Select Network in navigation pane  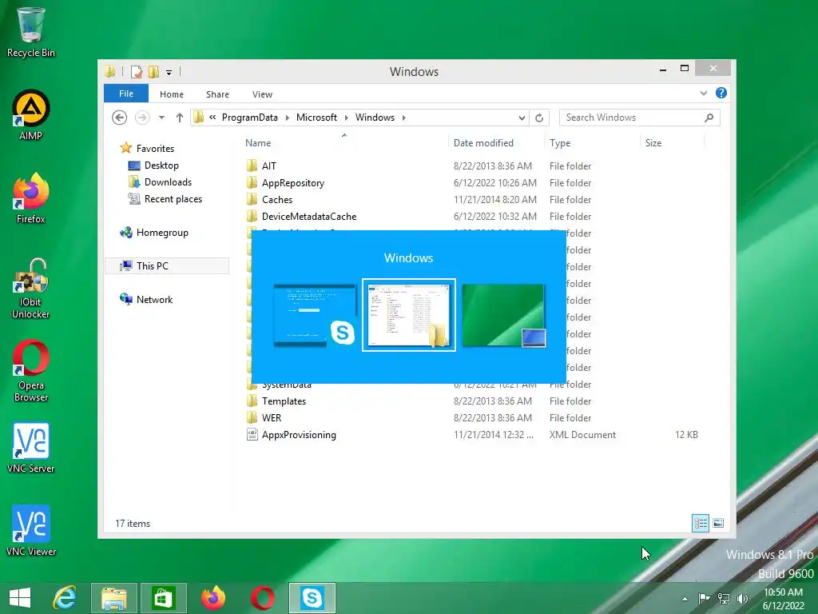coord(147,299)
